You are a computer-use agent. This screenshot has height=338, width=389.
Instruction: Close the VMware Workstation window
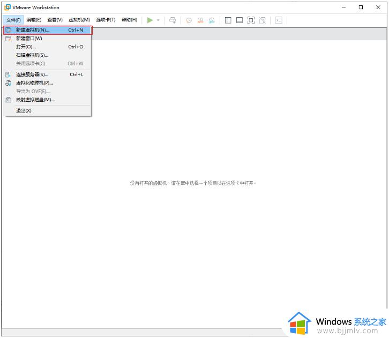(378, 7)
